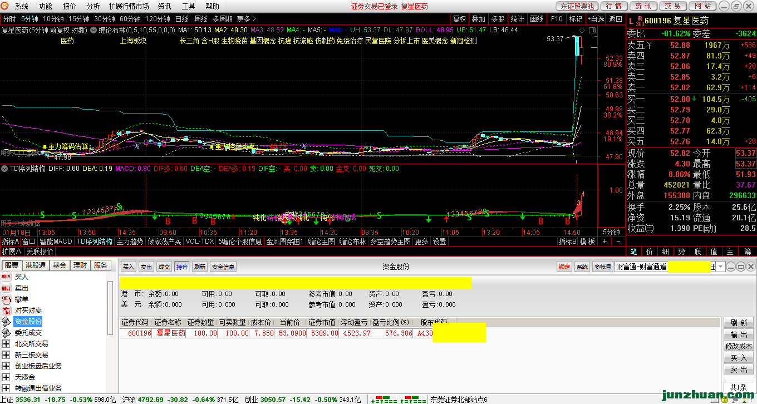
Task: Select the 势 quote panel icon
Action: (682, 252)
